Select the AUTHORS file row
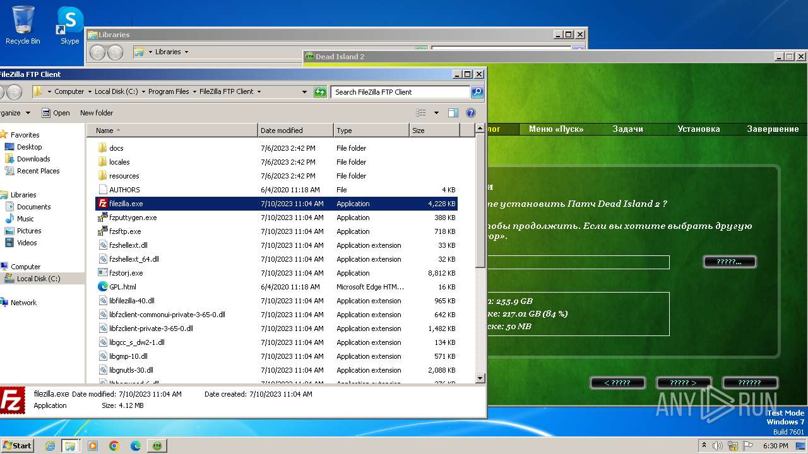 [x=276, y=190]
